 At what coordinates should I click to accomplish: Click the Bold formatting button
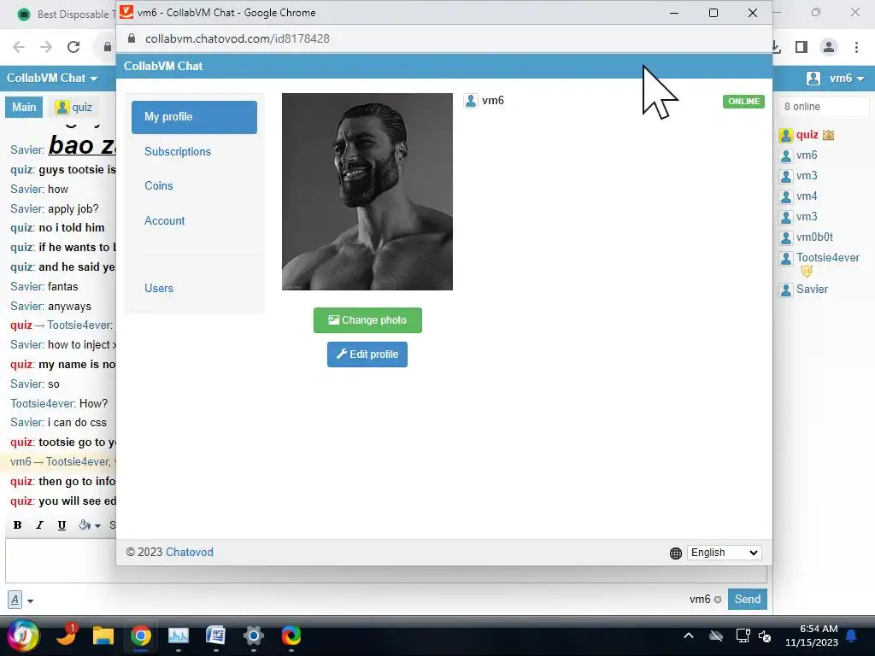17,525
